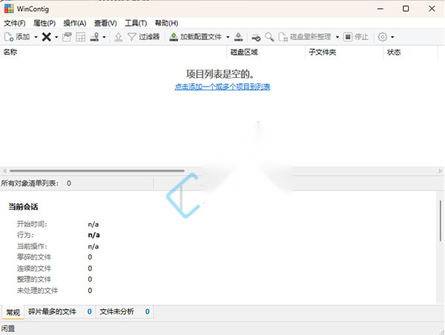The height and width of the screenshot is (335, 445).
Task: Open the 属性(P) menu
Action: tap(44, 23)
